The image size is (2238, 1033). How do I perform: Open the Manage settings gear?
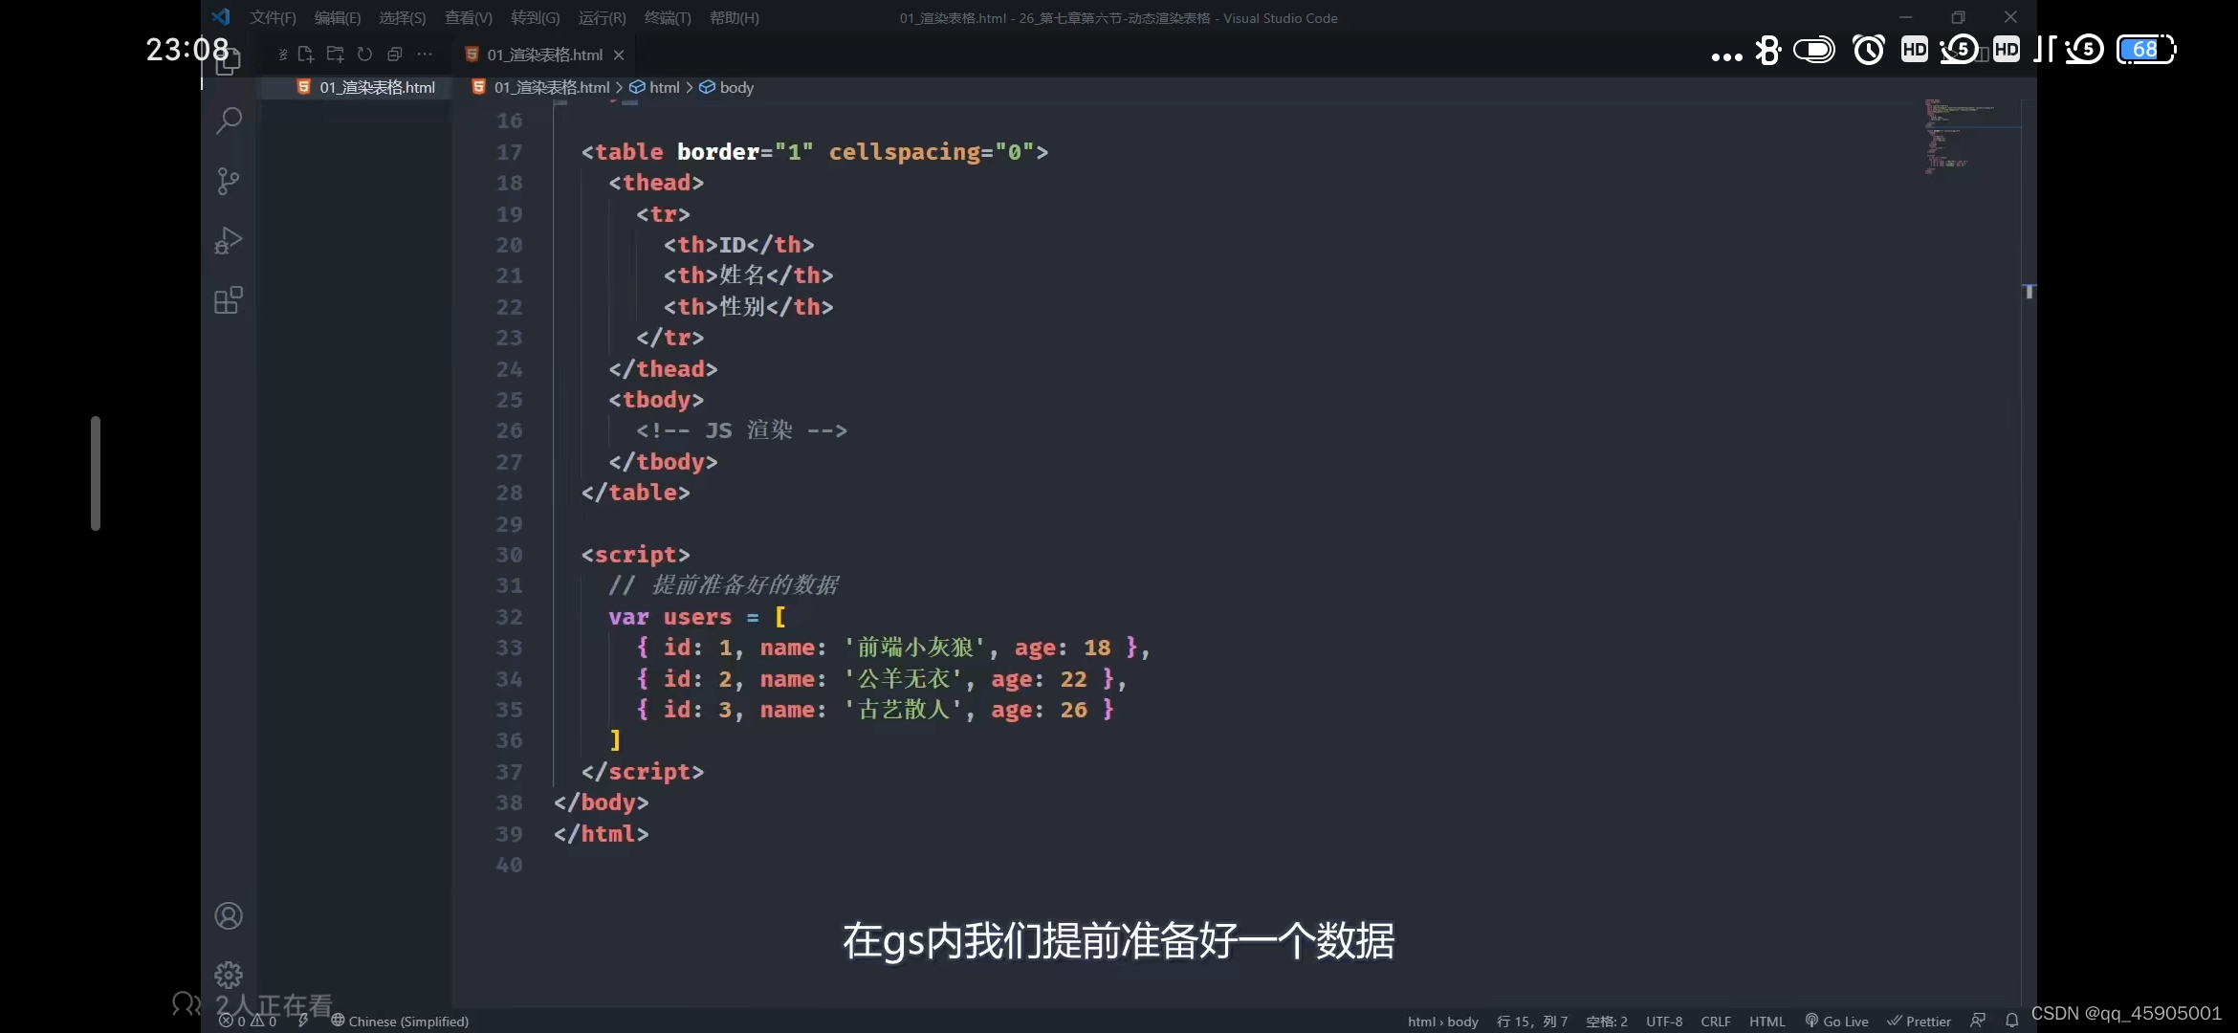(x=228, y=974)
